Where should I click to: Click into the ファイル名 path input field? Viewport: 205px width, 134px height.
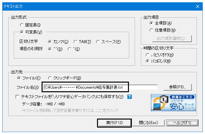click(x=101, y=87)
